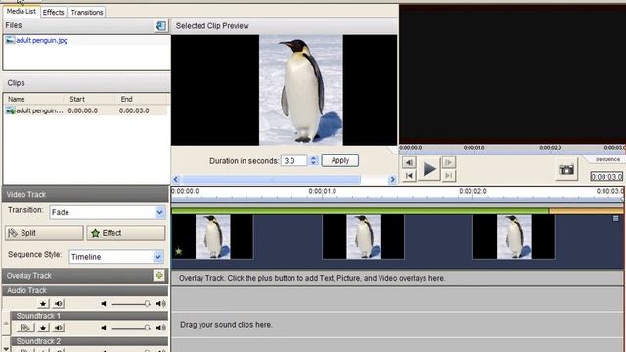
Task: Select the middle penguin thumbnail on the timeline
Action: coord(364,237)
